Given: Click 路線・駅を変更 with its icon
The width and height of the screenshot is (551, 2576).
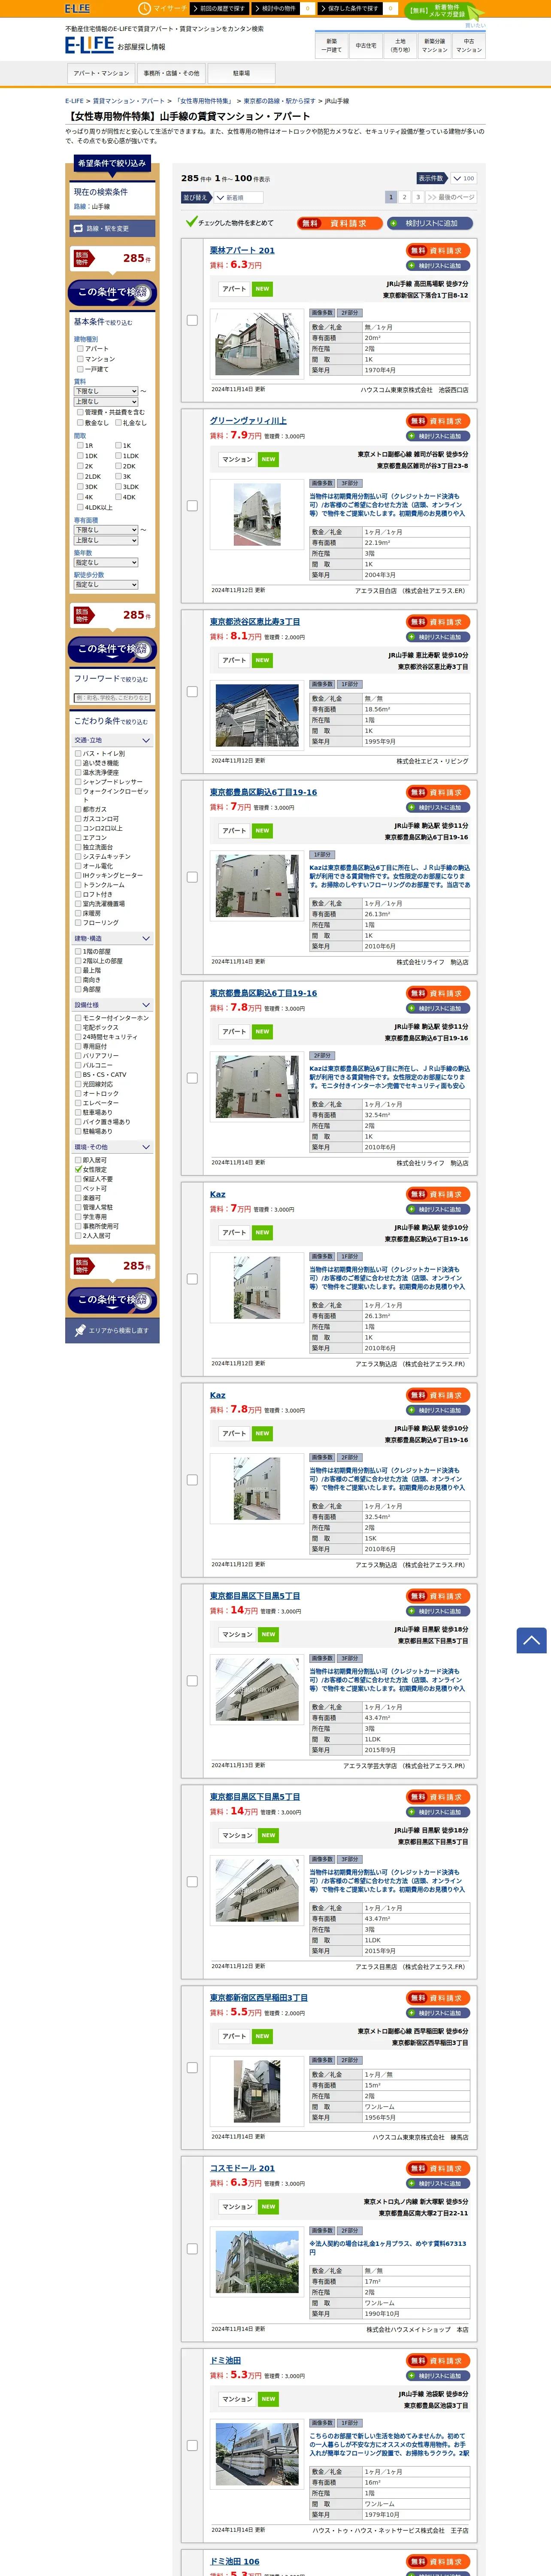Looking at the screenshot, I should tap(112, 229).
